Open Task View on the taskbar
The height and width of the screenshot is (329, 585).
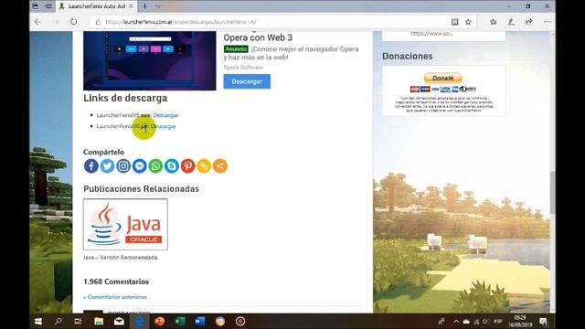[78, 321]
